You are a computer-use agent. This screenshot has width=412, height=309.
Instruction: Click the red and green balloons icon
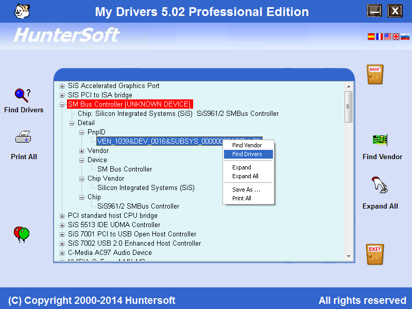[21, 234]
